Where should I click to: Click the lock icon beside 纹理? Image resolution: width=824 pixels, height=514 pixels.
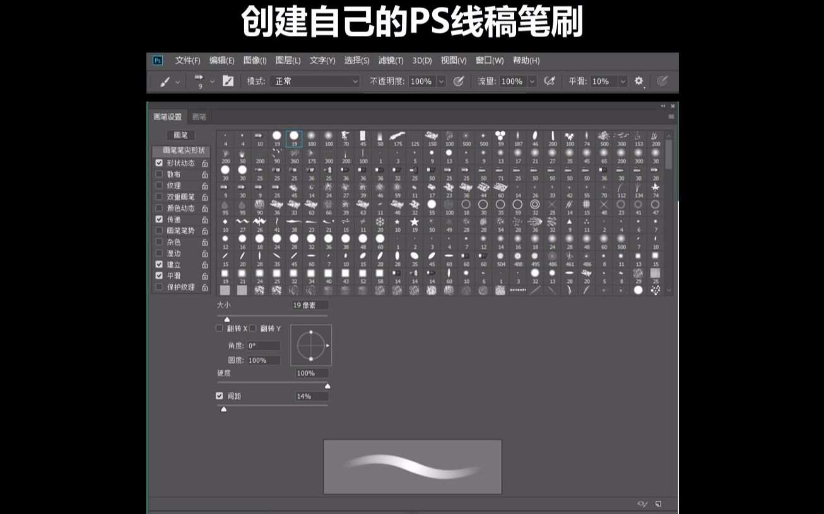[x=205, y=186]
